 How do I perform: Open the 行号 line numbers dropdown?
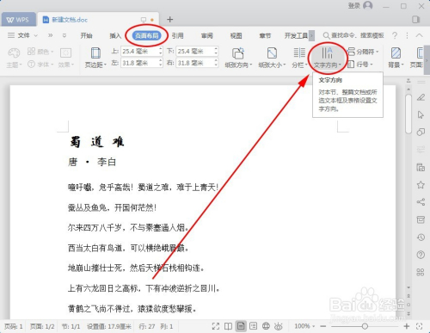(360, 65)
